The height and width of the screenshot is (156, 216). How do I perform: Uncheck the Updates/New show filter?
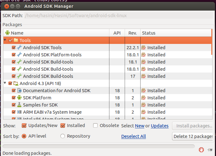click(x=24, y=126)
